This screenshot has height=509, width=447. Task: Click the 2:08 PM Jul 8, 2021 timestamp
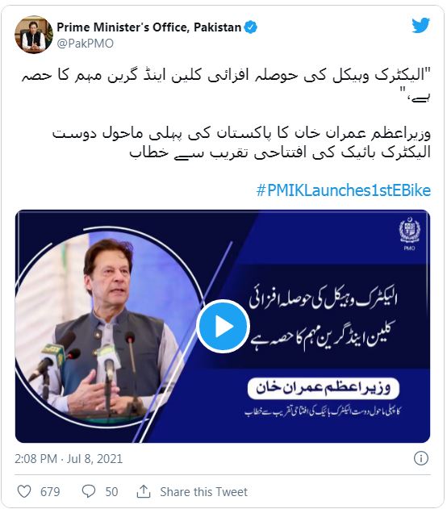[x=69, y=459]
